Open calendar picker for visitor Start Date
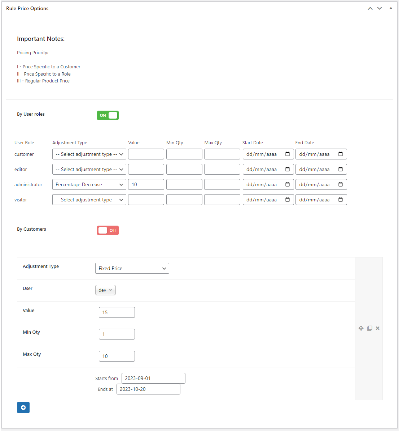Image resolution: width=399 pixels, height=431 pixels. pos(288,200)
